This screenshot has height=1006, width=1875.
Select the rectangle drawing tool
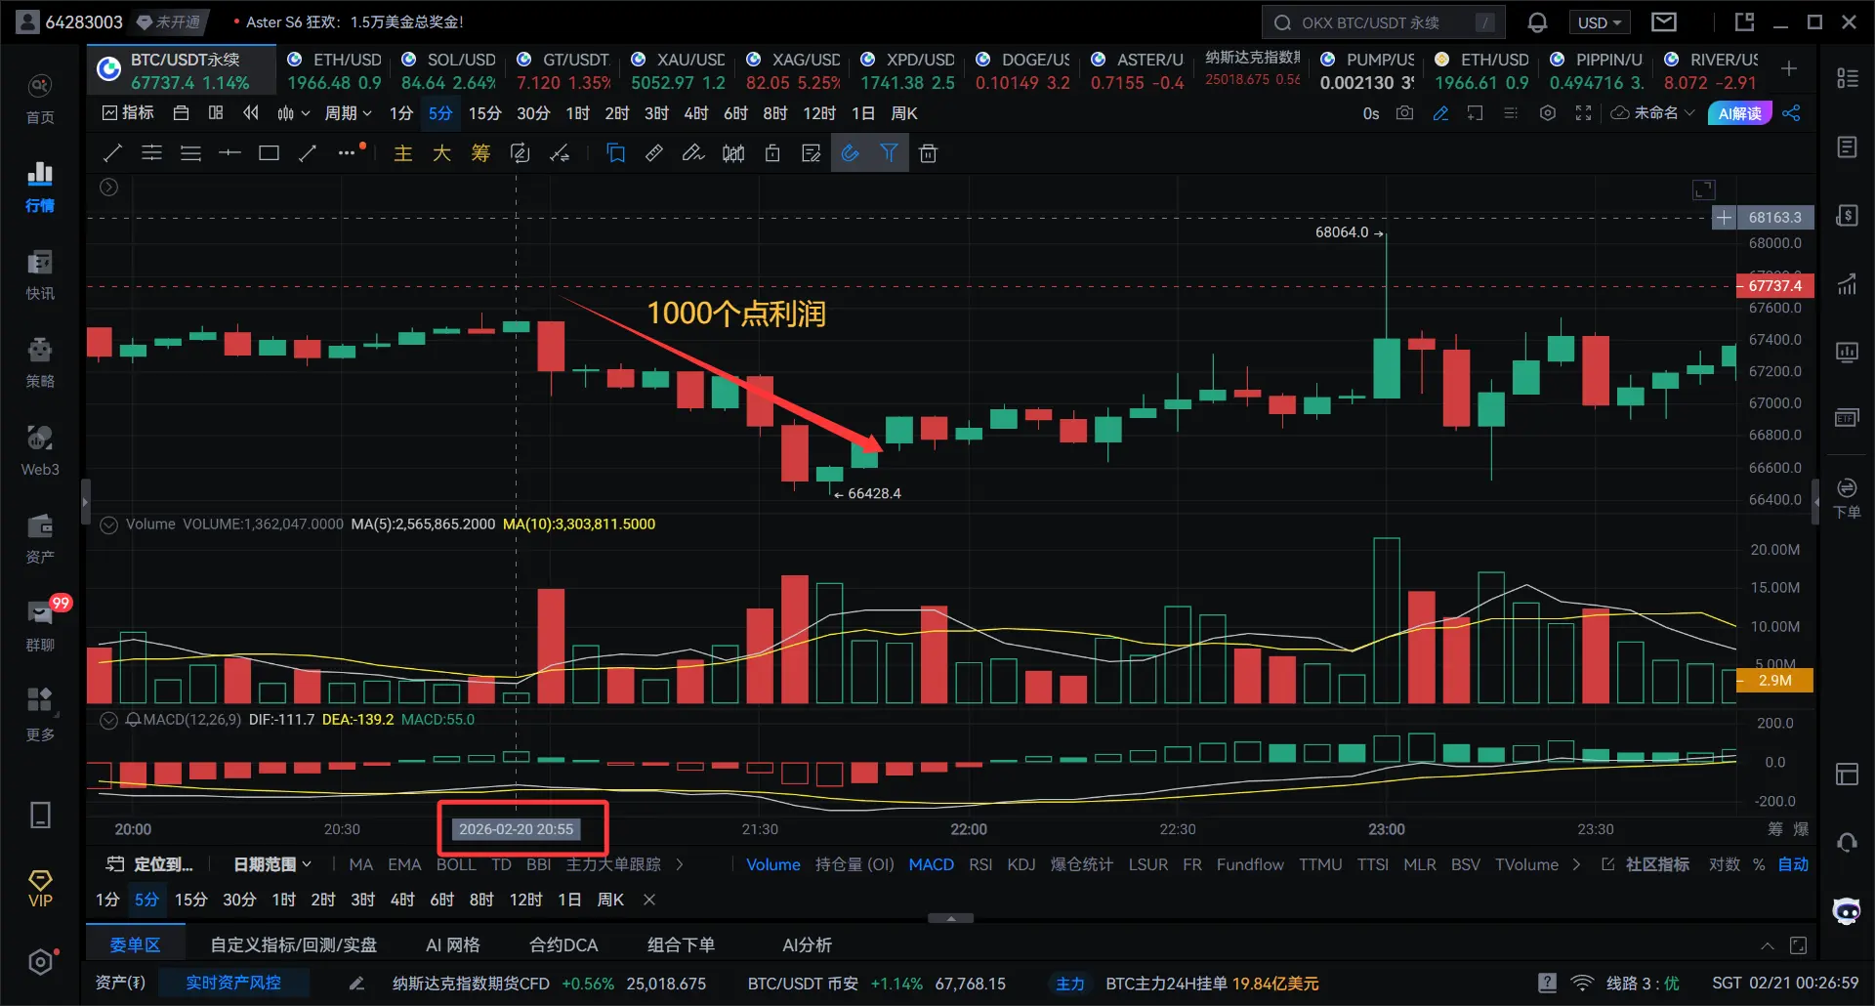pyautogui.click(x=269, y=153)
